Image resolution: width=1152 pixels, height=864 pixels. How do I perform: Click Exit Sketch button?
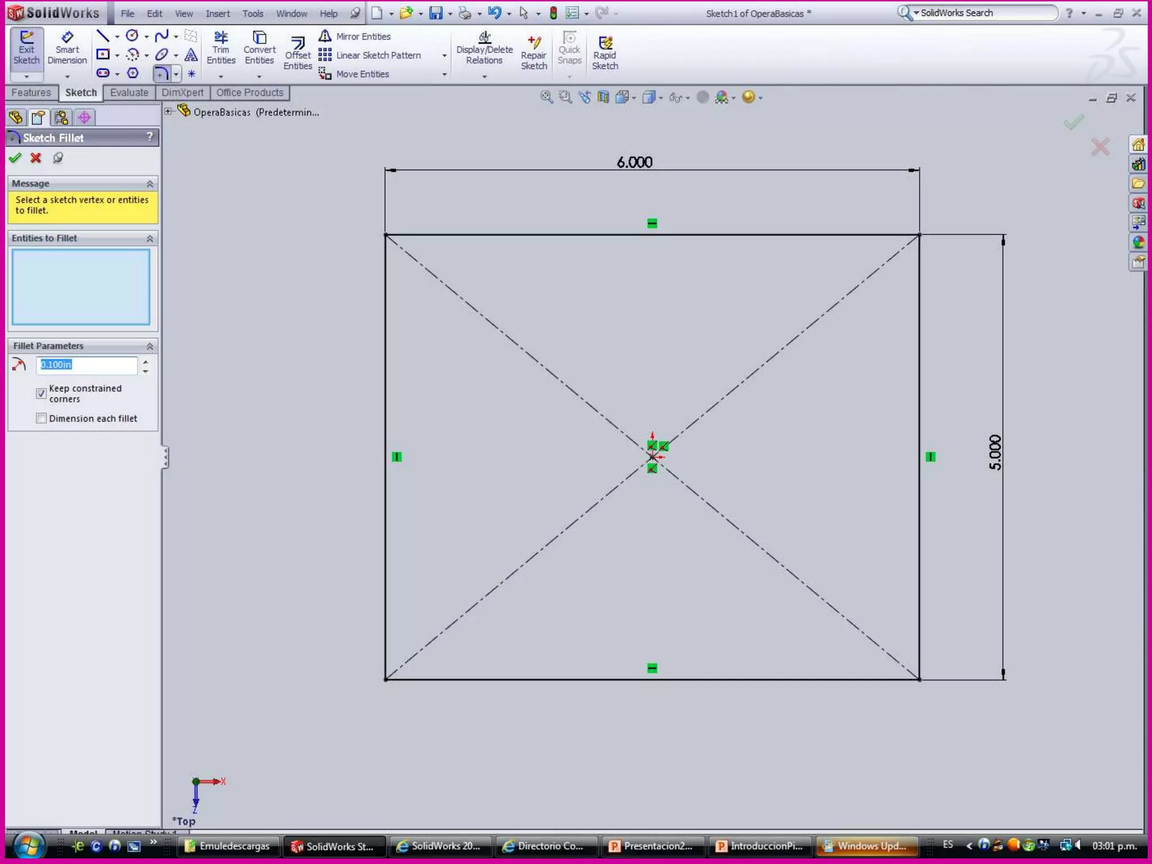click(x=26, y=48)
